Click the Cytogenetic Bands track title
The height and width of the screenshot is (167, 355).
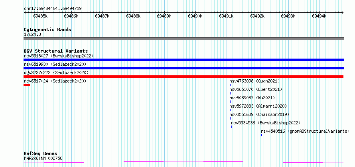pyautogui.click(x=47, y=29)
